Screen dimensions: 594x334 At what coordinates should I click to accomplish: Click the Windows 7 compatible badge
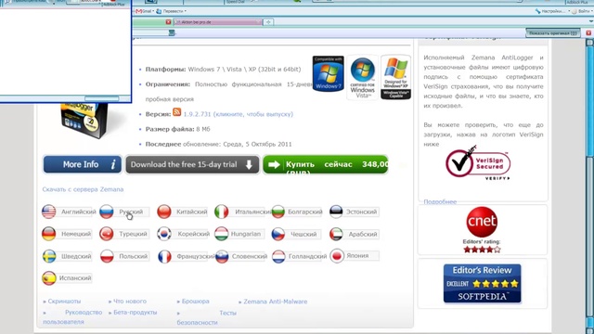328,73
